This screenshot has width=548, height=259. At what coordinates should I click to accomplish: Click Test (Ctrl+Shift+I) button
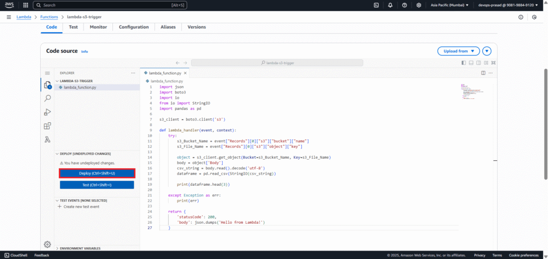coord(97,185)
